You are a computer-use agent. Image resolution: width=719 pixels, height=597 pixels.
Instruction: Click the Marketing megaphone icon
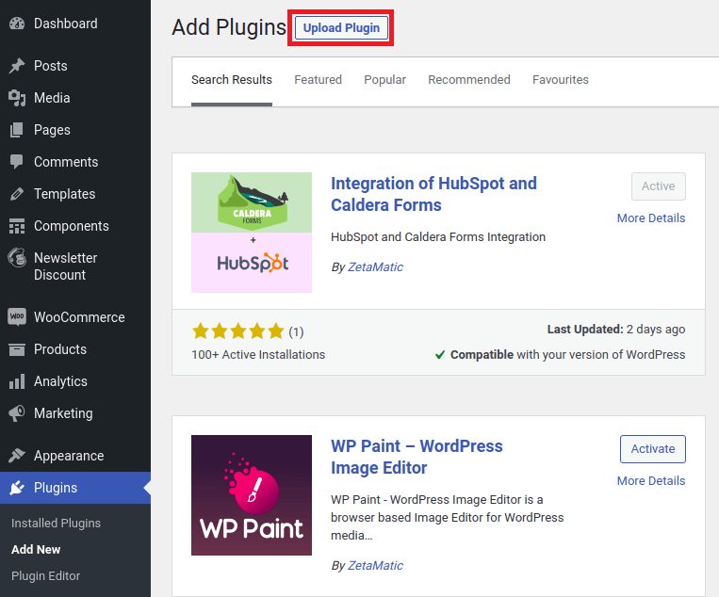pyautogui.click(x=17, y=413)
